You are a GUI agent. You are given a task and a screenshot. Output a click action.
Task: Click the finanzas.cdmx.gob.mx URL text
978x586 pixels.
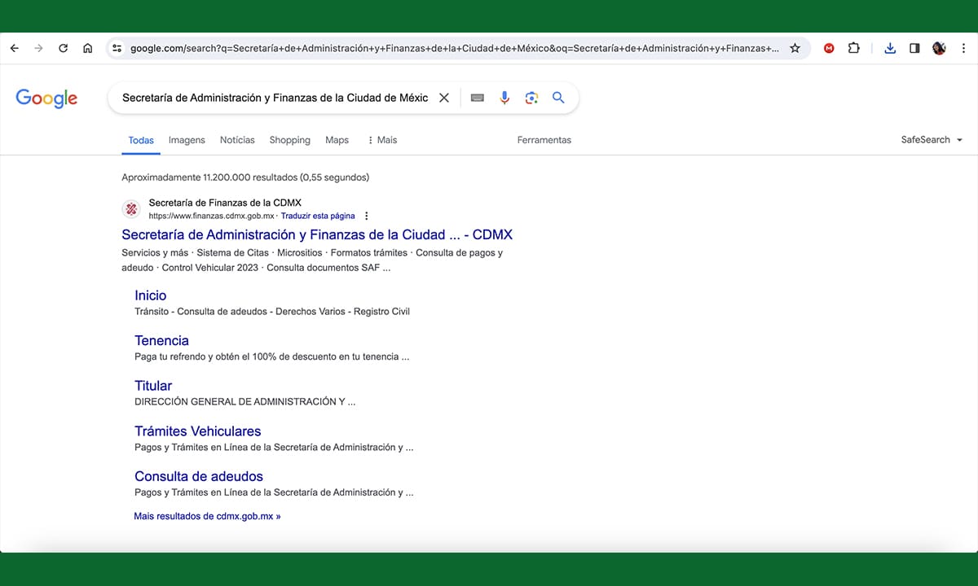point(212,216)
